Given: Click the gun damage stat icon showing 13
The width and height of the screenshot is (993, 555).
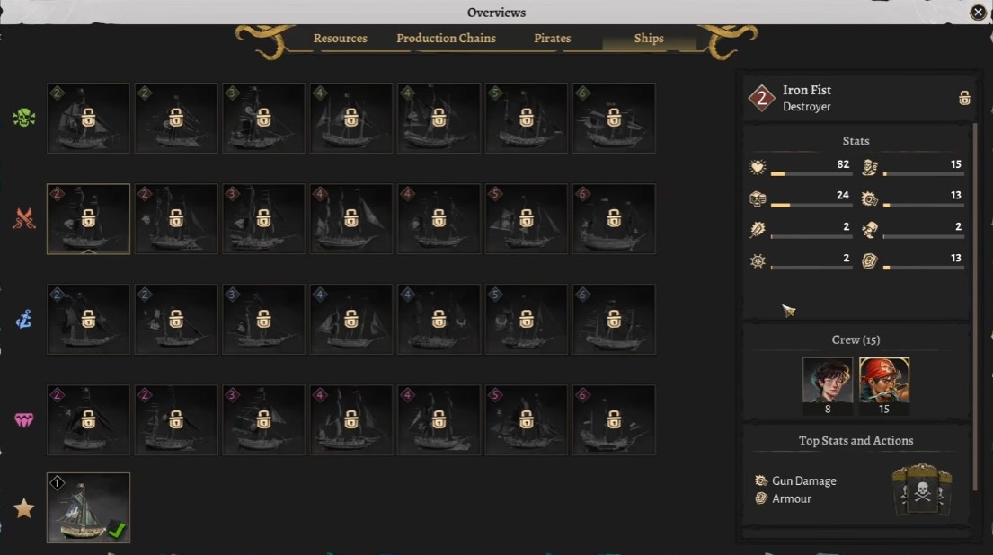Looking at the screenshot, I should pyautogui.click(x=870, y=198).
